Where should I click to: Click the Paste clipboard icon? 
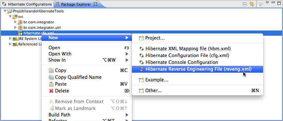coord(51,84)
